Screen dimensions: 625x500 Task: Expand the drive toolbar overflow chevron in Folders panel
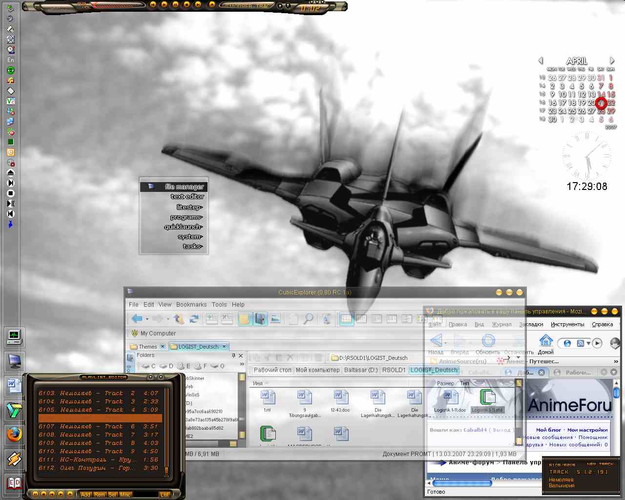pos(242,365)
